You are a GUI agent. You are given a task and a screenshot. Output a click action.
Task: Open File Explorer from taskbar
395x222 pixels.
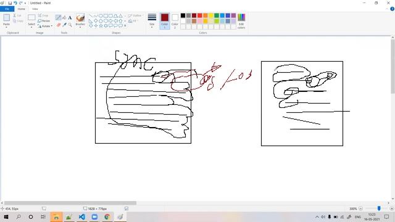pos(56,216)
